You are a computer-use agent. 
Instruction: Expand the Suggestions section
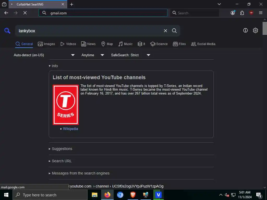click(x=60, y=149)
